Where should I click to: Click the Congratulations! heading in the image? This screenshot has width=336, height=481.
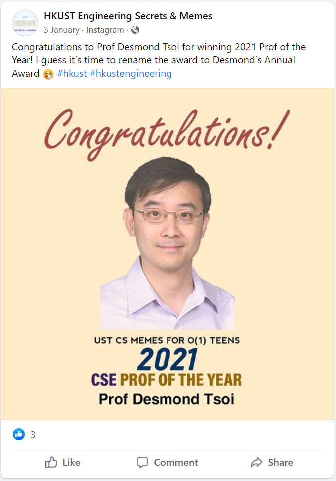(167, 131)
